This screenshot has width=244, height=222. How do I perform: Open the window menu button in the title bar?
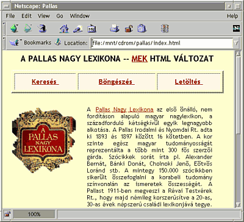6,6
